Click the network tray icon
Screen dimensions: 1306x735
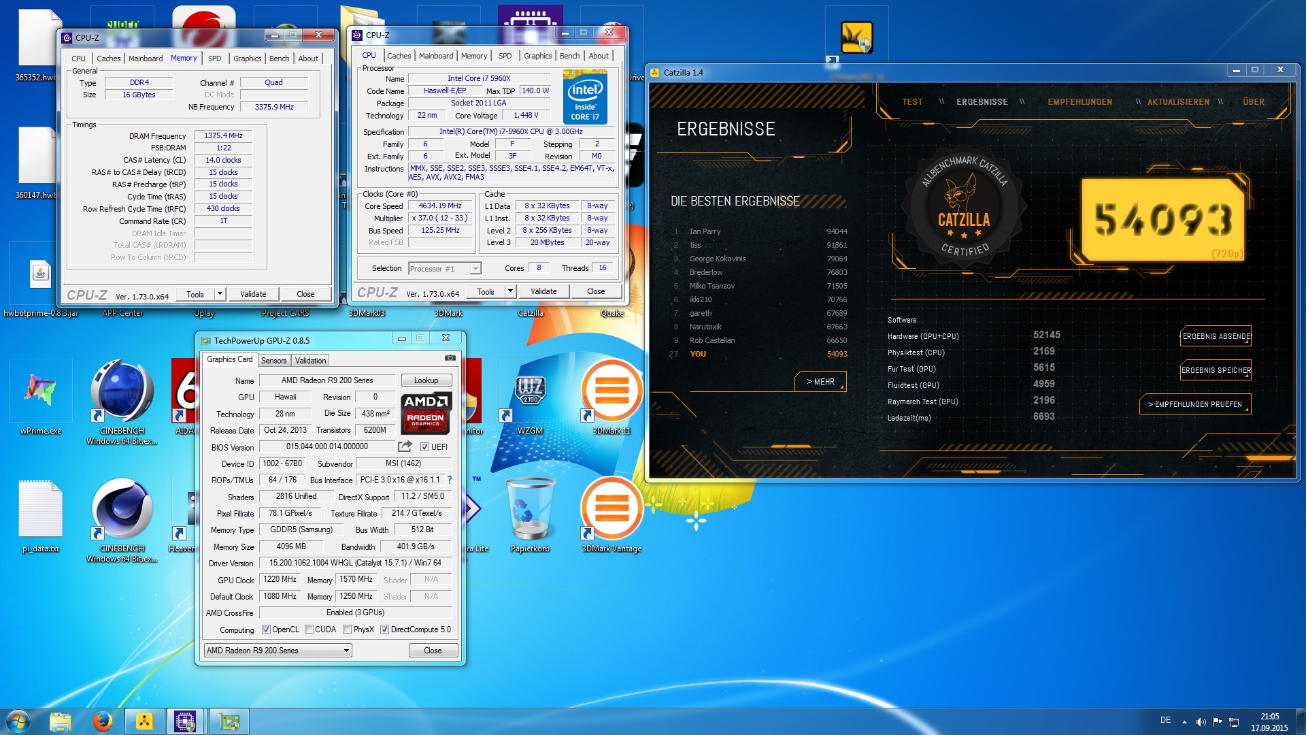pyautogui.click(x=1234, y=721)
